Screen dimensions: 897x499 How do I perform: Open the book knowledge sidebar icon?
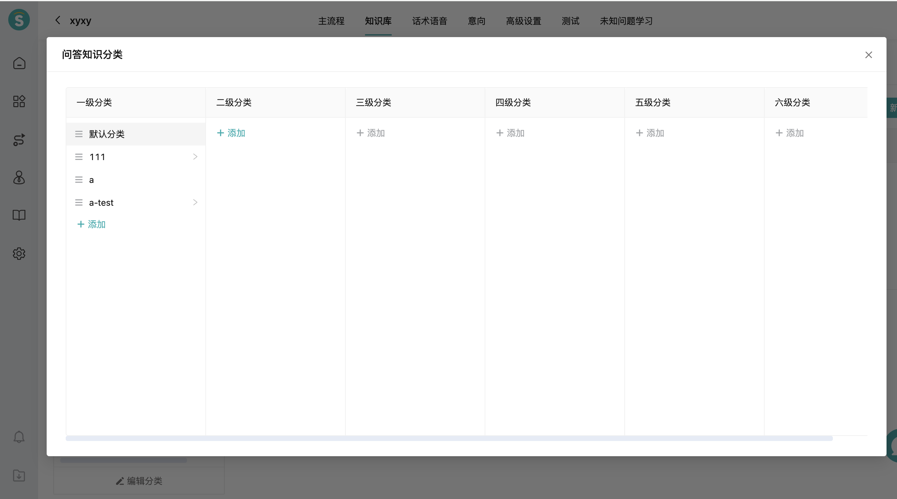click(19, 215)
